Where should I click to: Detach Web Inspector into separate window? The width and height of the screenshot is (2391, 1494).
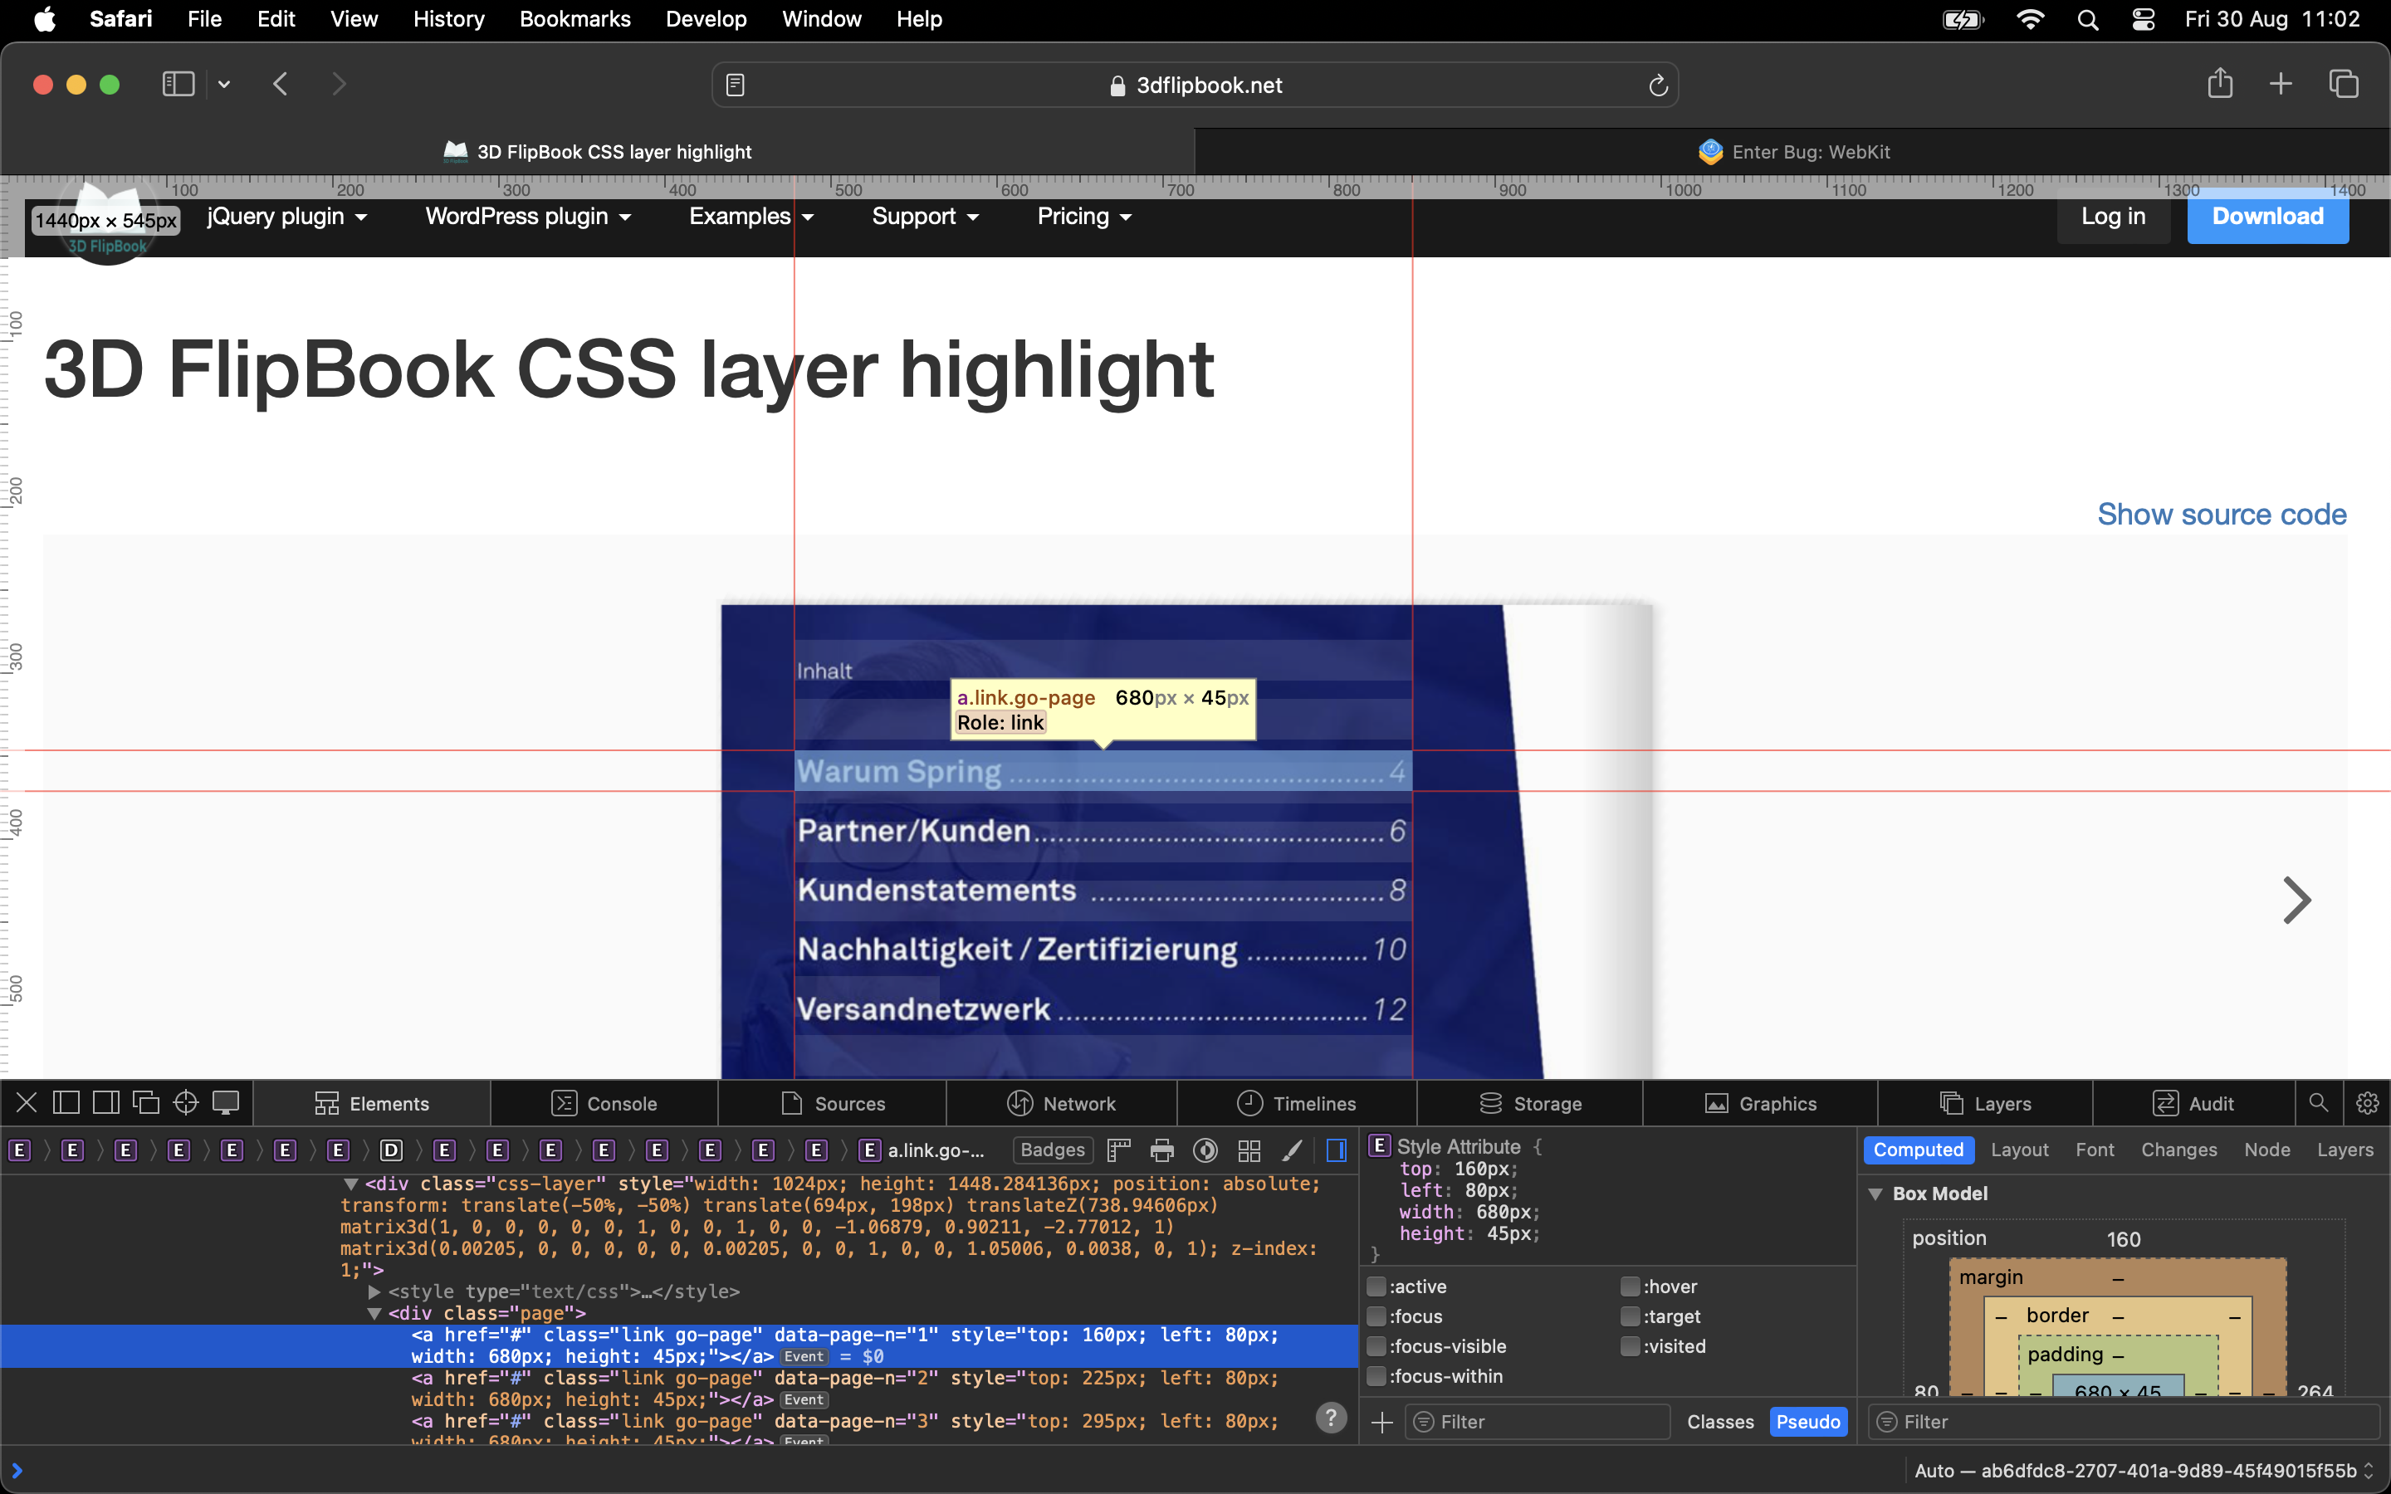click(146, 1103)
